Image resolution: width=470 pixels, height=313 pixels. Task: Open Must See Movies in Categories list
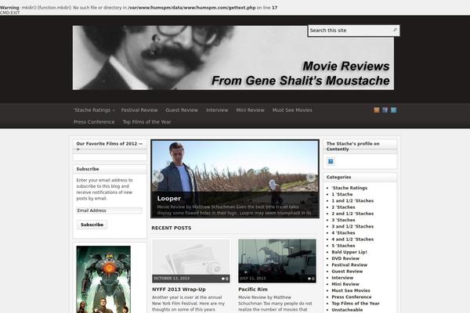click(351, 291)
